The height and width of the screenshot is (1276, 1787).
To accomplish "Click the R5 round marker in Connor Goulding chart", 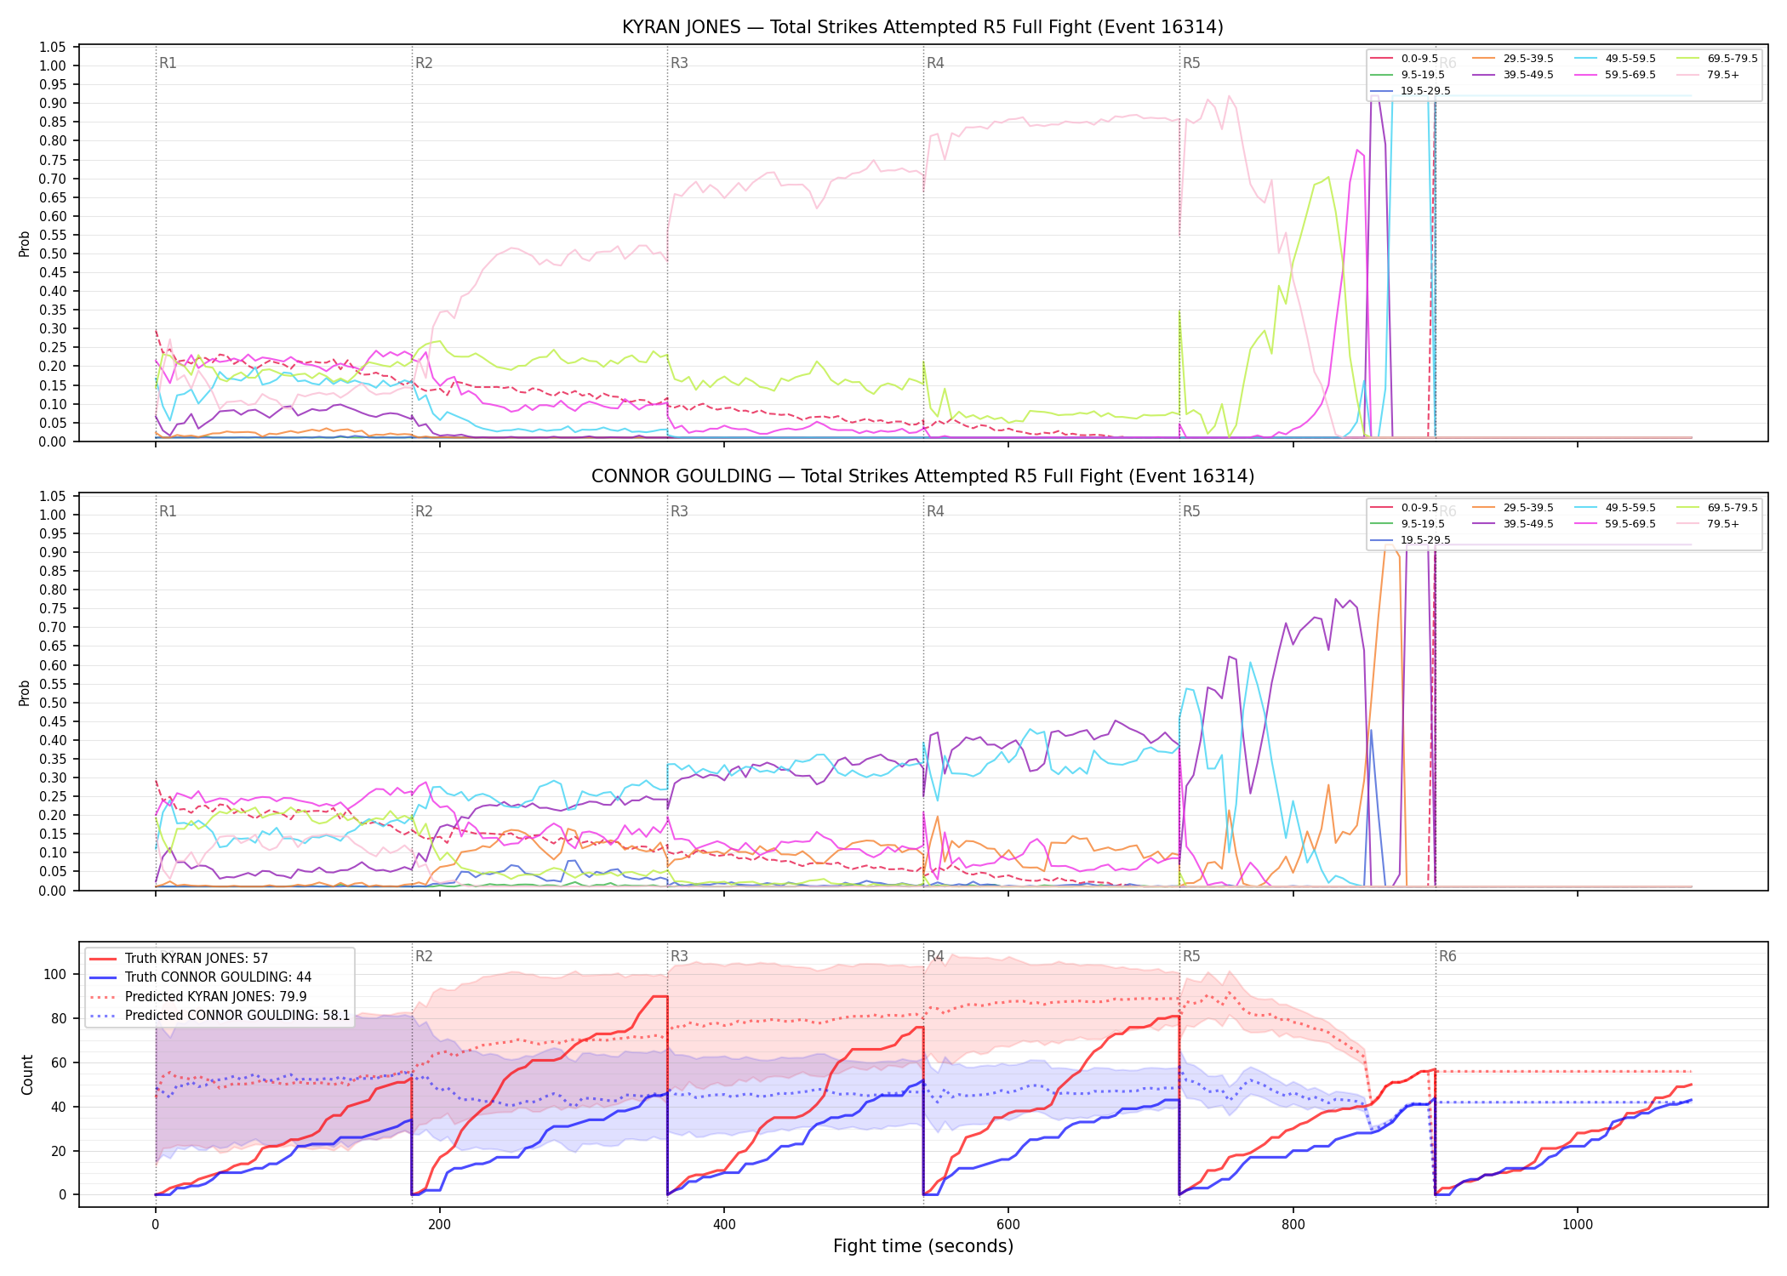I will click(x=1191, y=511).
